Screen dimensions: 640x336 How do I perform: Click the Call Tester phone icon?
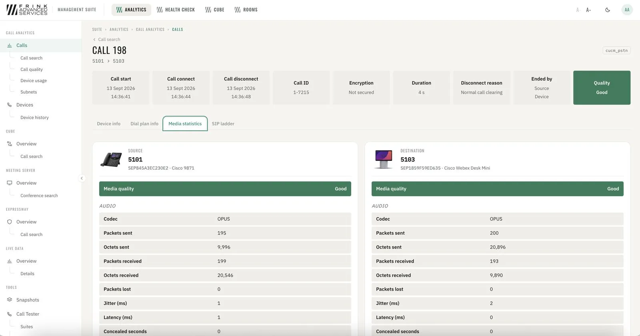click(x=10, y=314)
